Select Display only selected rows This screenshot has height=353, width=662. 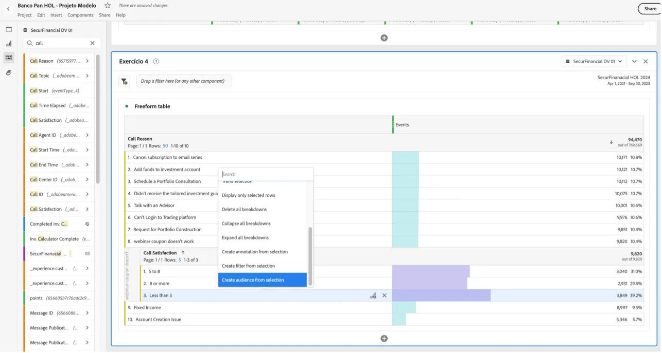point(263,196)
